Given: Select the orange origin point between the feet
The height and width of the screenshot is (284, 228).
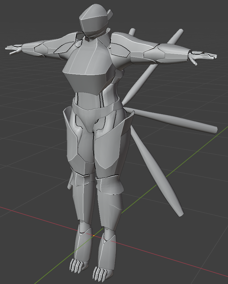Looking at the screenshot, I should point(94,235).
